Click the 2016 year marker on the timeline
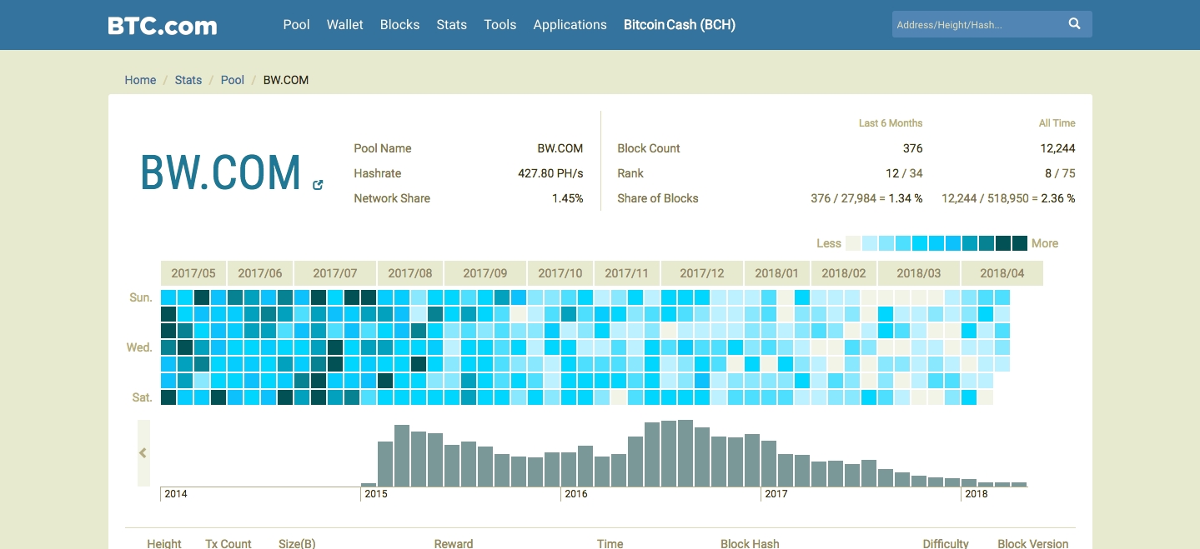The width and height of the screenshot is (1200, 549). pyautogui.click(x=576, y=494)
